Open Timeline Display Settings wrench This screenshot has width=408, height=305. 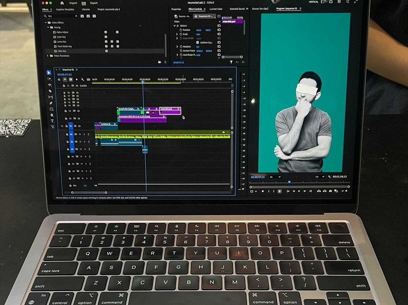point(82,79)
